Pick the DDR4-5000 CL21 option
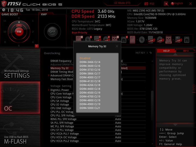The height and width of the screenshot is (147, 196). (90, 108)
